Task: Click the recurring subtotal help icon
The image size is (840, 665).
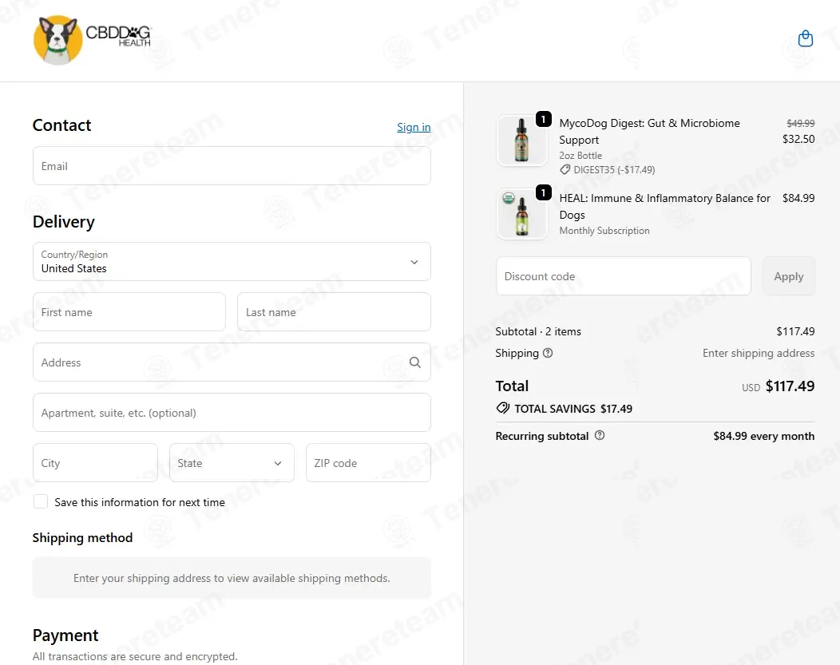Action: coord(600,435)
